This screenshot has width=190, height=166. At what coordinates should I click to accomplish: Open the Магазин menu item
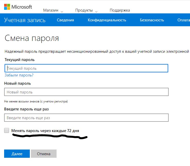[x=51, y=10]
